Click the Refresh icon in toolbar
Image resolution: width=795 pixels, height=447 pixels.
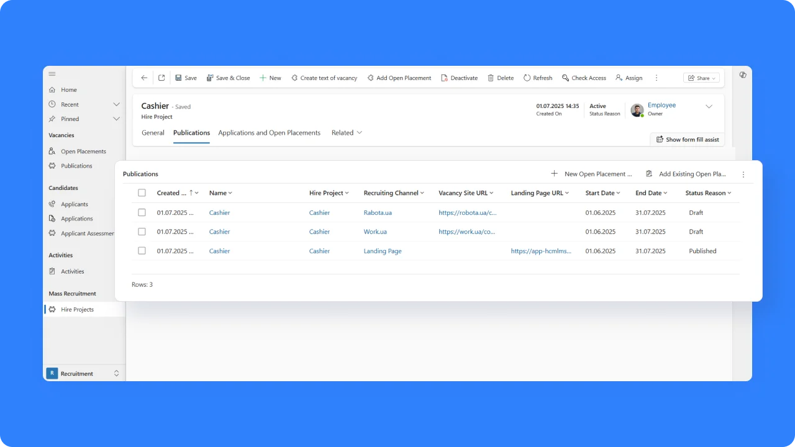click(527, 78)
